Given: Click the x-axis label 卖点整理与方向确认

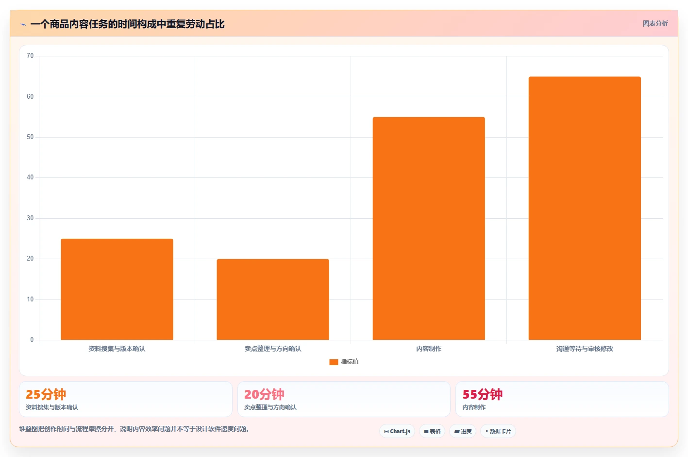Looking at the screenshot, I should 273,349.
